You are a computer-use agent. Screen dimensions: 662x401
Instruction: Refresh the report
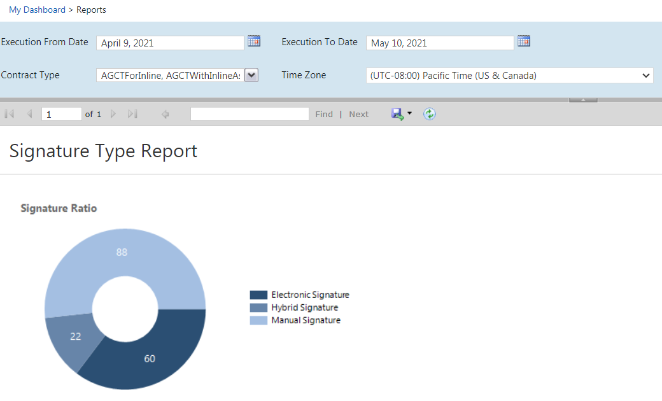coord(430,114)
